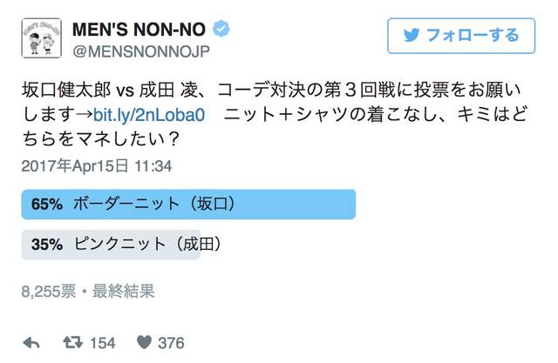Click the like count 376
This screenshot has height=363, width=558.
coord(171,343)
